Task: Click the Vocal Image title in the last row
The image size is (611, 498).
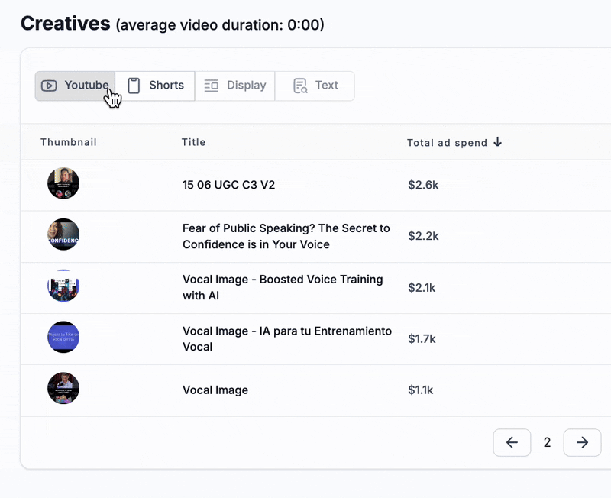Action: coord(215,390)
